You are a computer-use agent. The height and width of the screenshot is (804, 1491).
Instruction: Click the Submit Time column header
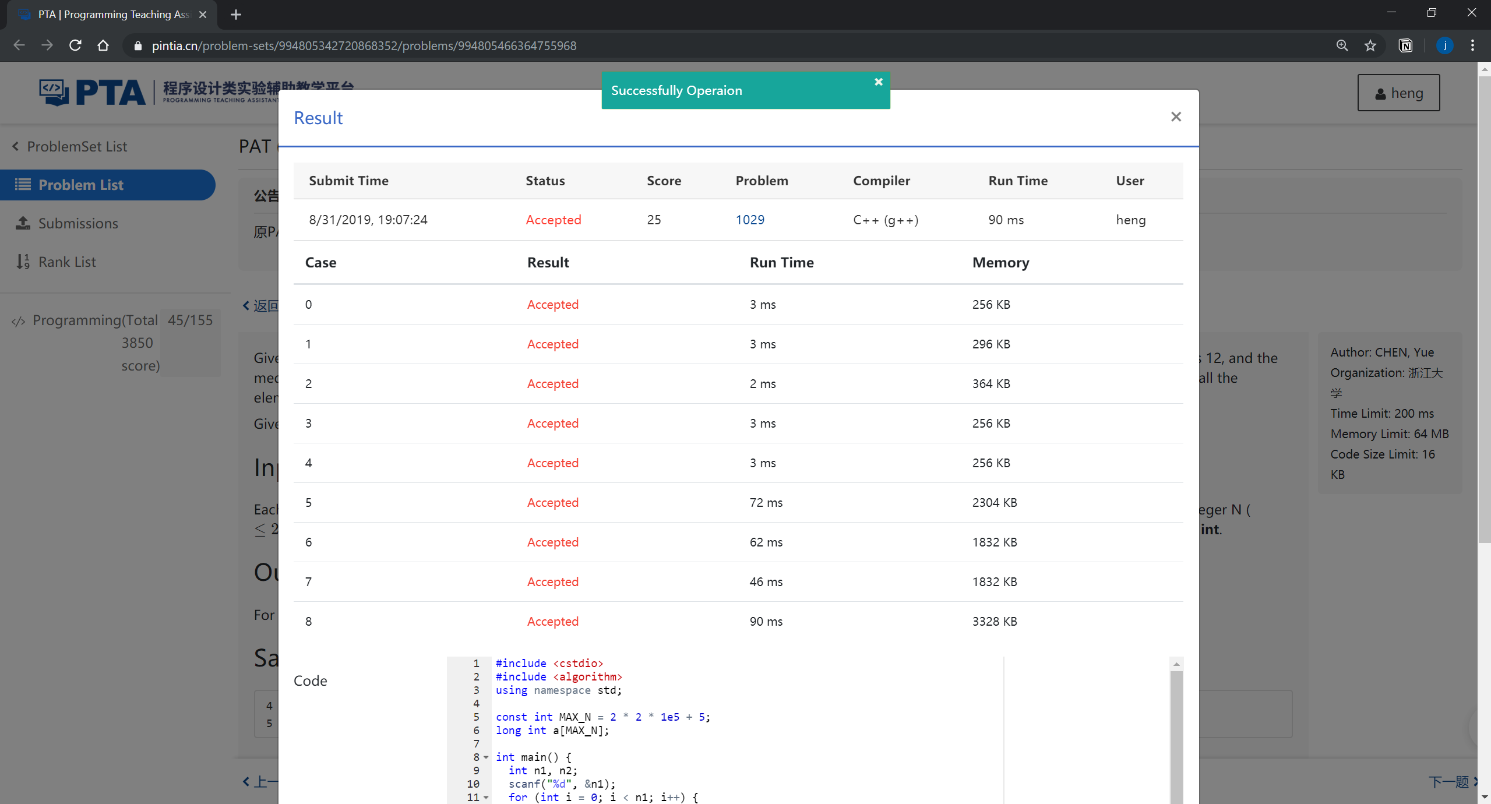348,181
